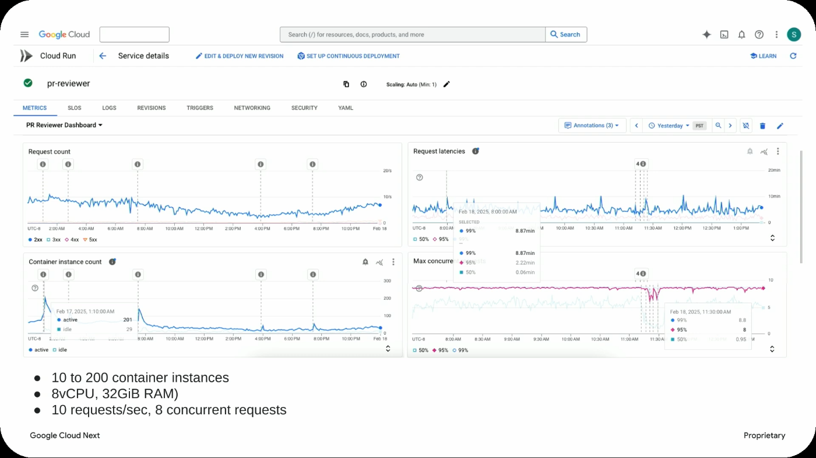Click EDIT & DEPLOY NEW REVISION
Screen dimensions: 816x458
coord(240,56)
